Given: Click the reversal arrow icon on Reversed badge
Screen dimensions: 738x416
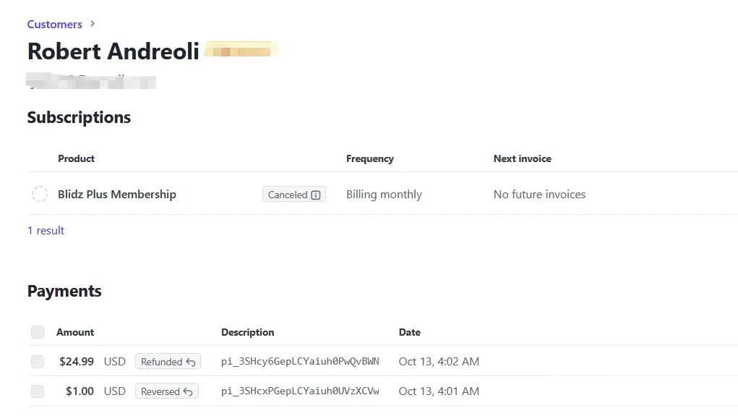Looking at the screenshot, I should point(188,391).
